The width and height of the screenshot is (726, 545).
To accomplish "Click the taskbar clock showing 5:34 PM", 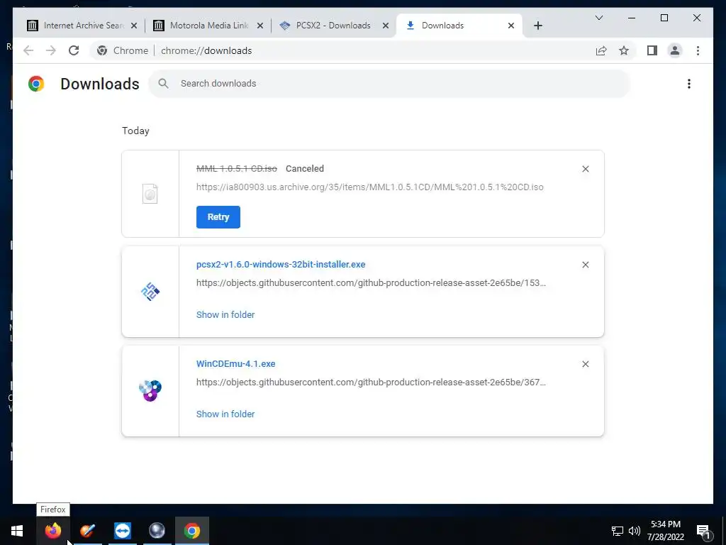I will point(665,531).
